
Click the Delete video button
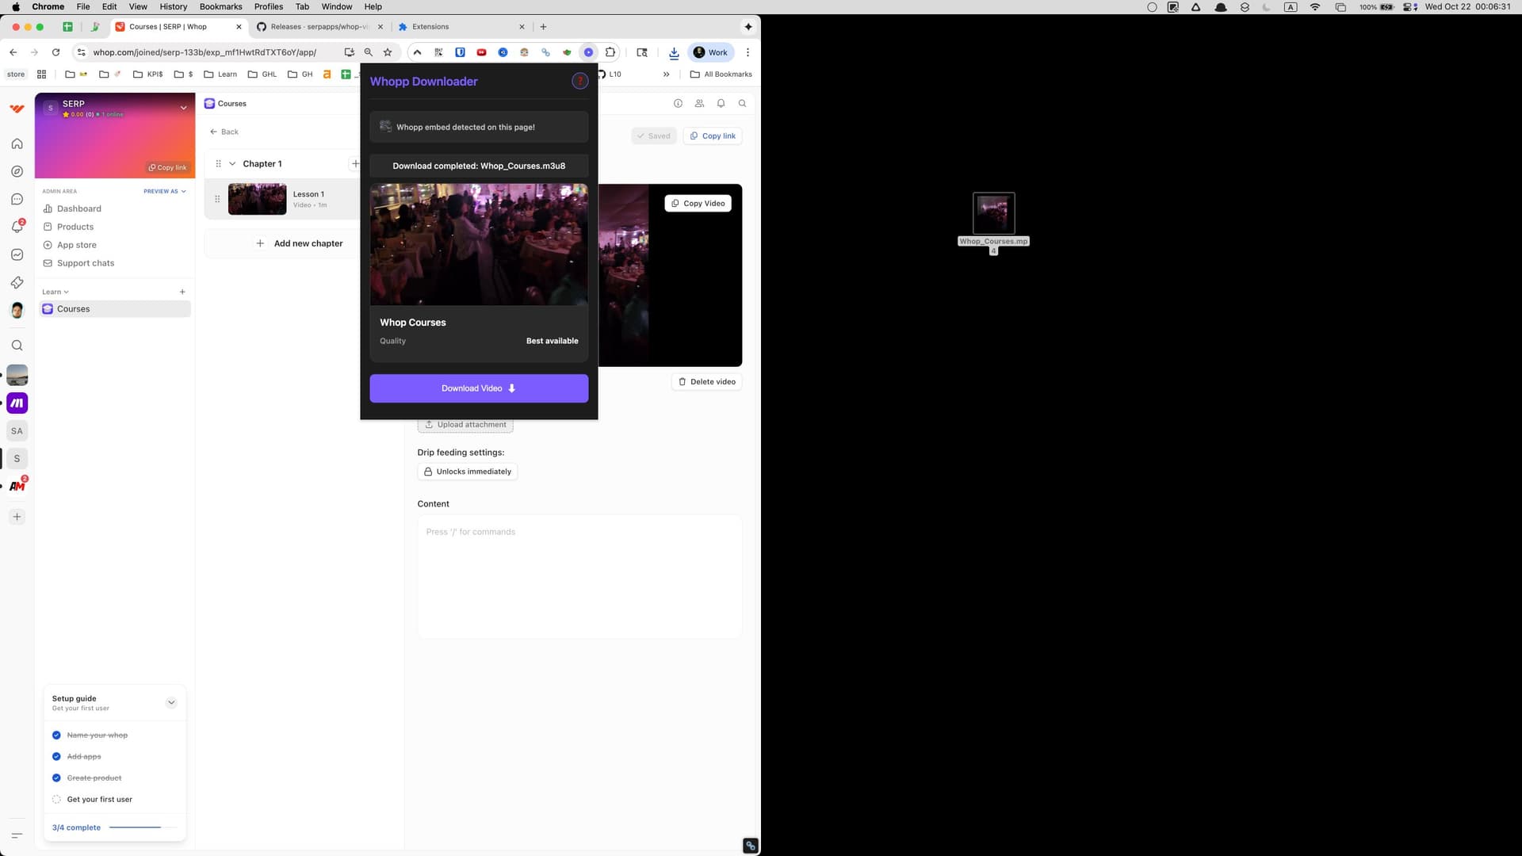tap(706, 381)
